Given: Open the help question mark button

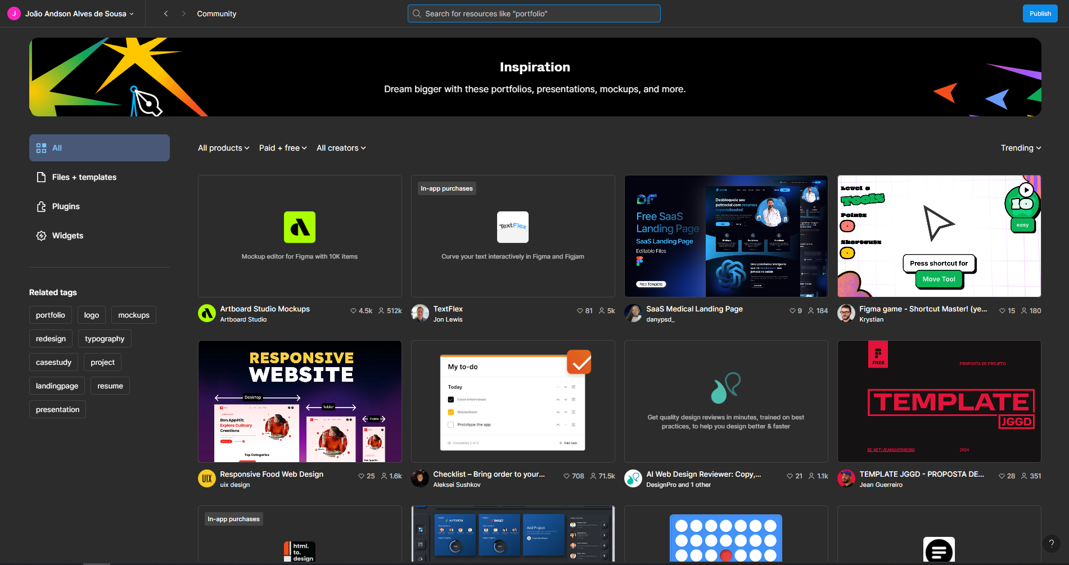Looking at the screenshot, I should click(x=1051, y=544).
